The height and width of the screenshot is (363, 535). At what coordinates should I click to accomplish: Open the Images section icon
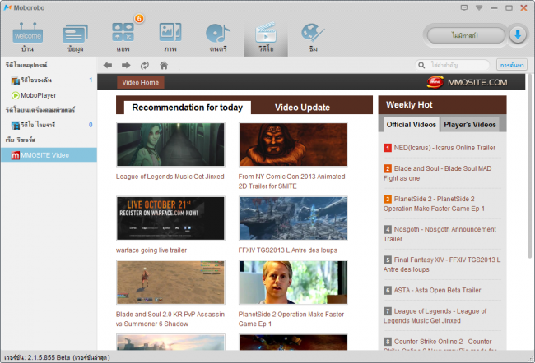pyautogui.click(x=170, y=36)
